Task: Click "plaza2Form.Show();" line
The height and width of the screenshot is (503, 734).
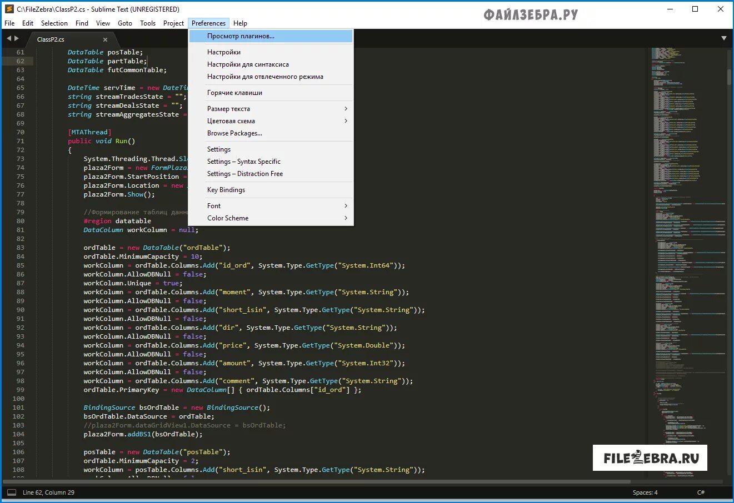Action: click(x=119, y=194)
